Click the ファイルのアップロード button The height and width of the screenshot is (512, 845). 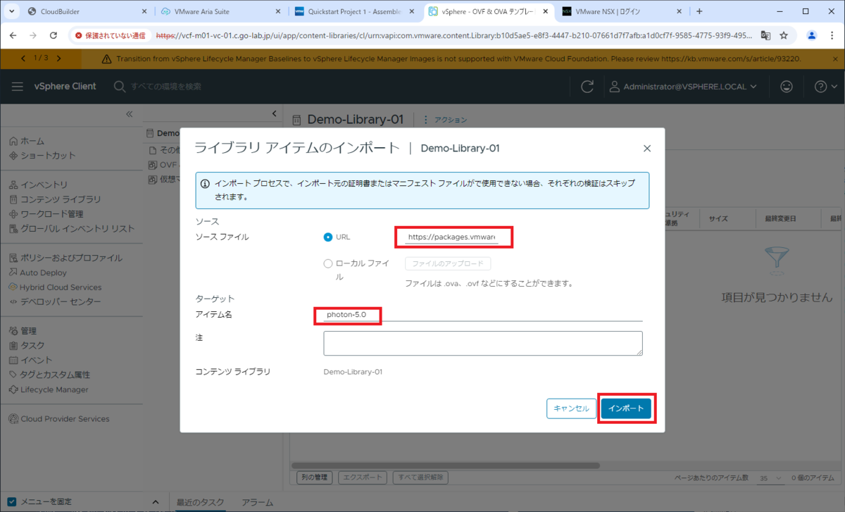click(x=448, y=264)
